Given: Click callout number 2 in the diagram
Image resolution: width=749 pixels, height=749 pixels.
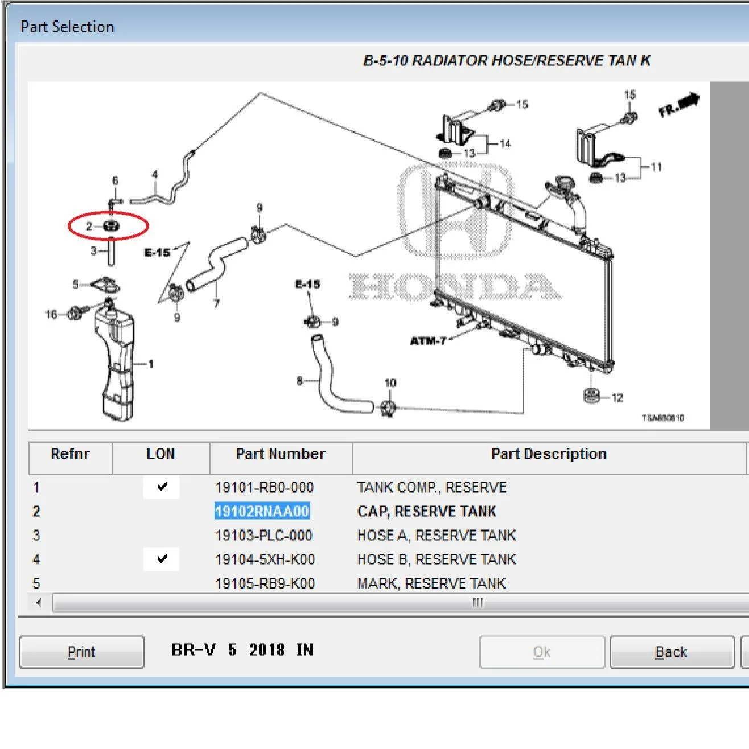Looking at the screenshot, I should [89, 226].
